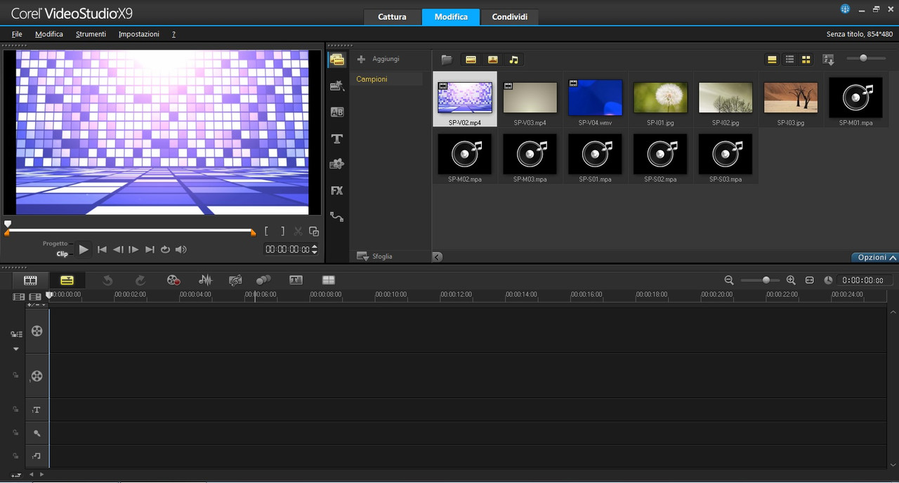Toggle show photos filter in library

pyautogui.click(x=492, y=60)
